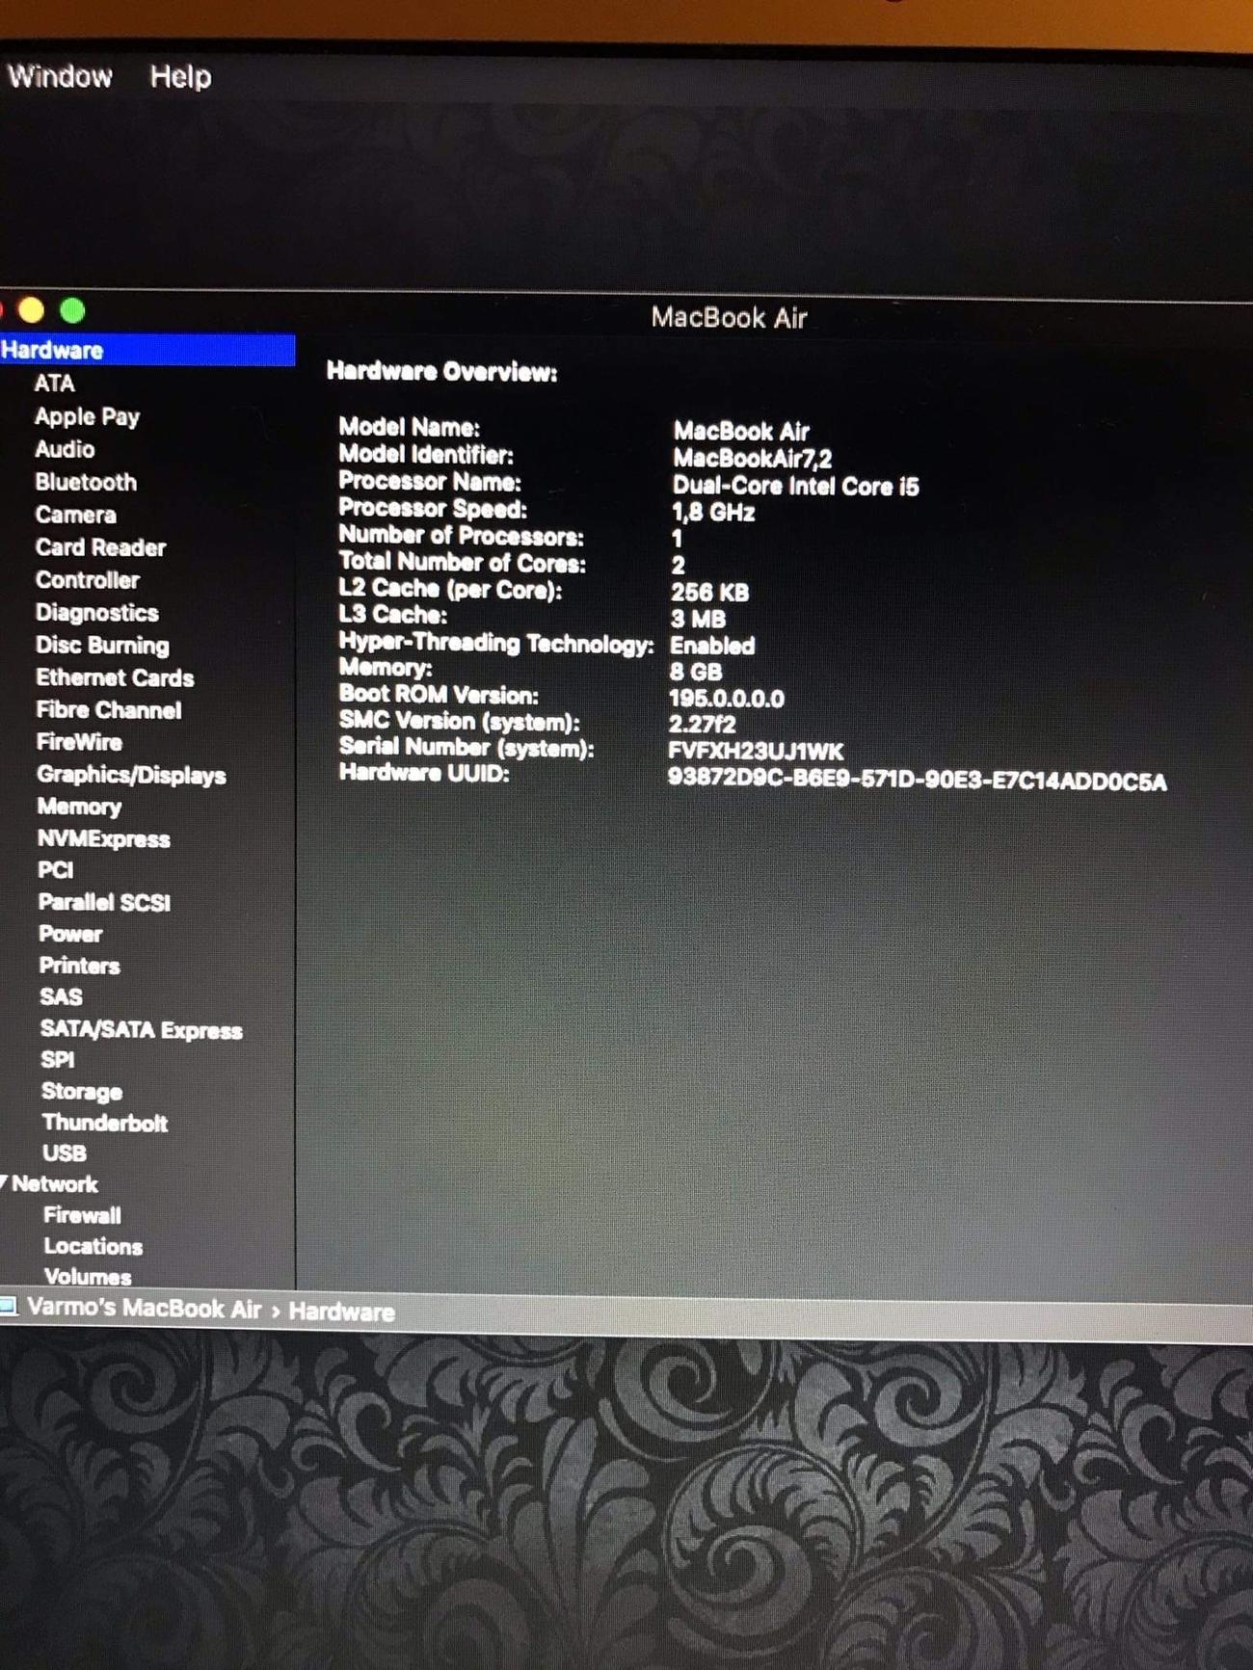The image size is (1253, 1670).
Task: Click Varmo's MacBook Air in path bar
Action: point(145,1309)
